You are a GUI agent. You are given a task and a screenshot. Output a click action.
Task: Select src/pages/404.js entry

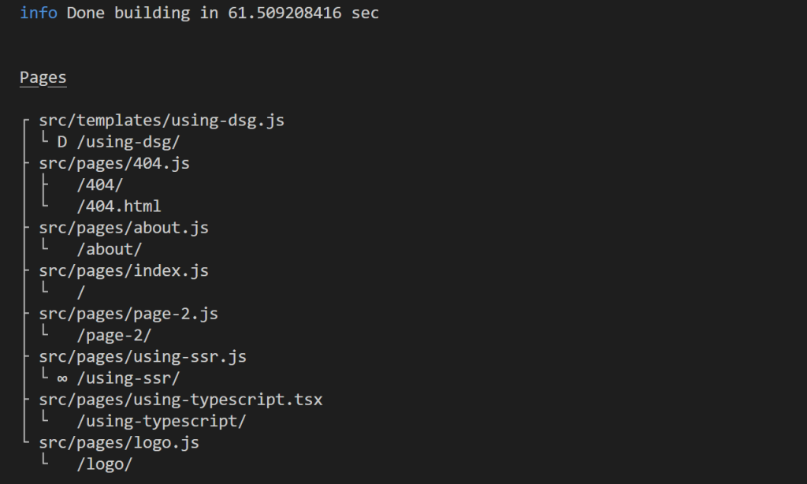pos(114,164)
